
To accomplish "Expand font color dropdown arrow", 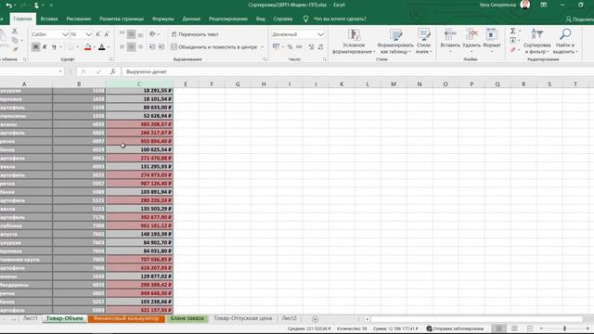I will [109, 47].
